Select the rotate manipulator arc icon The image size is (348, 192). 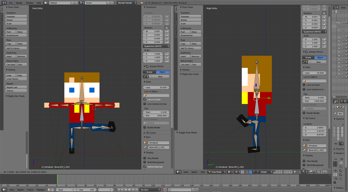253,172
